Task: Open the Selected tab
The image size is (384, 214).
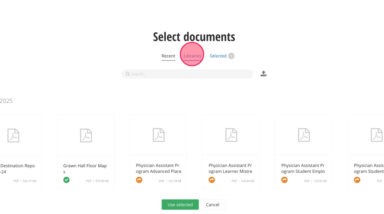Action: pos(218,56)
